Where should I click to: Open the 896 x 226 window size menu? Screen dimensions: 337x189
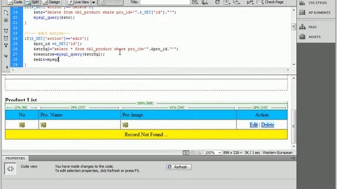(233, 153)
